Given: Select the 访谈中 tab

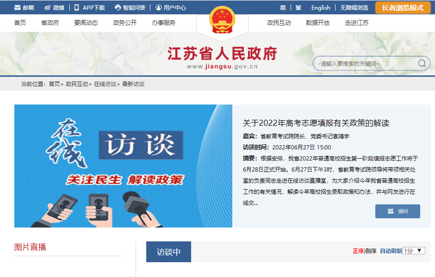Looking at the screenshot, I should (168, 252).
